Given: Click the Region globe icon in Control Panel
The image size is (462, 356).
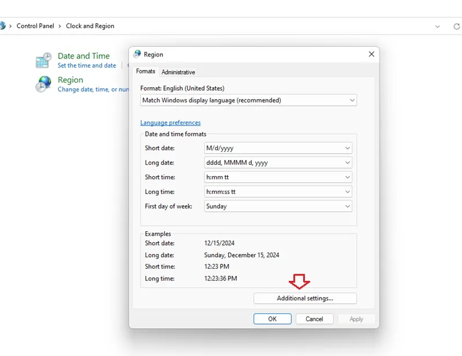Looking at the screenshot, I should tap(43, 84).
